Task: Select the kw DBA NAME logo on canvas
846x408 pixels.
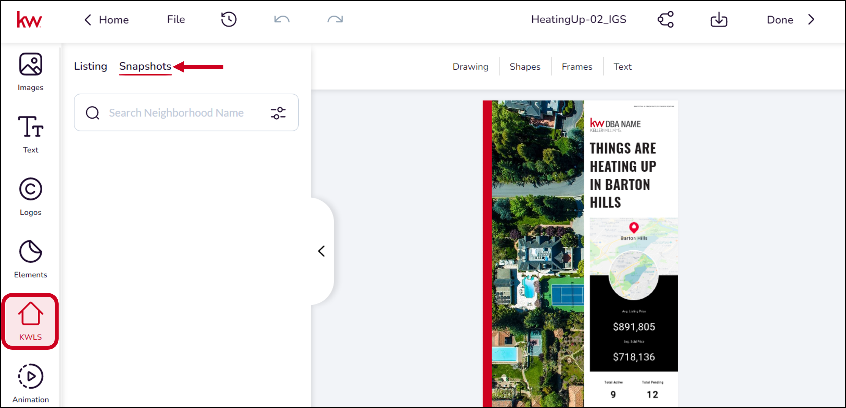Action: (615, 125)
